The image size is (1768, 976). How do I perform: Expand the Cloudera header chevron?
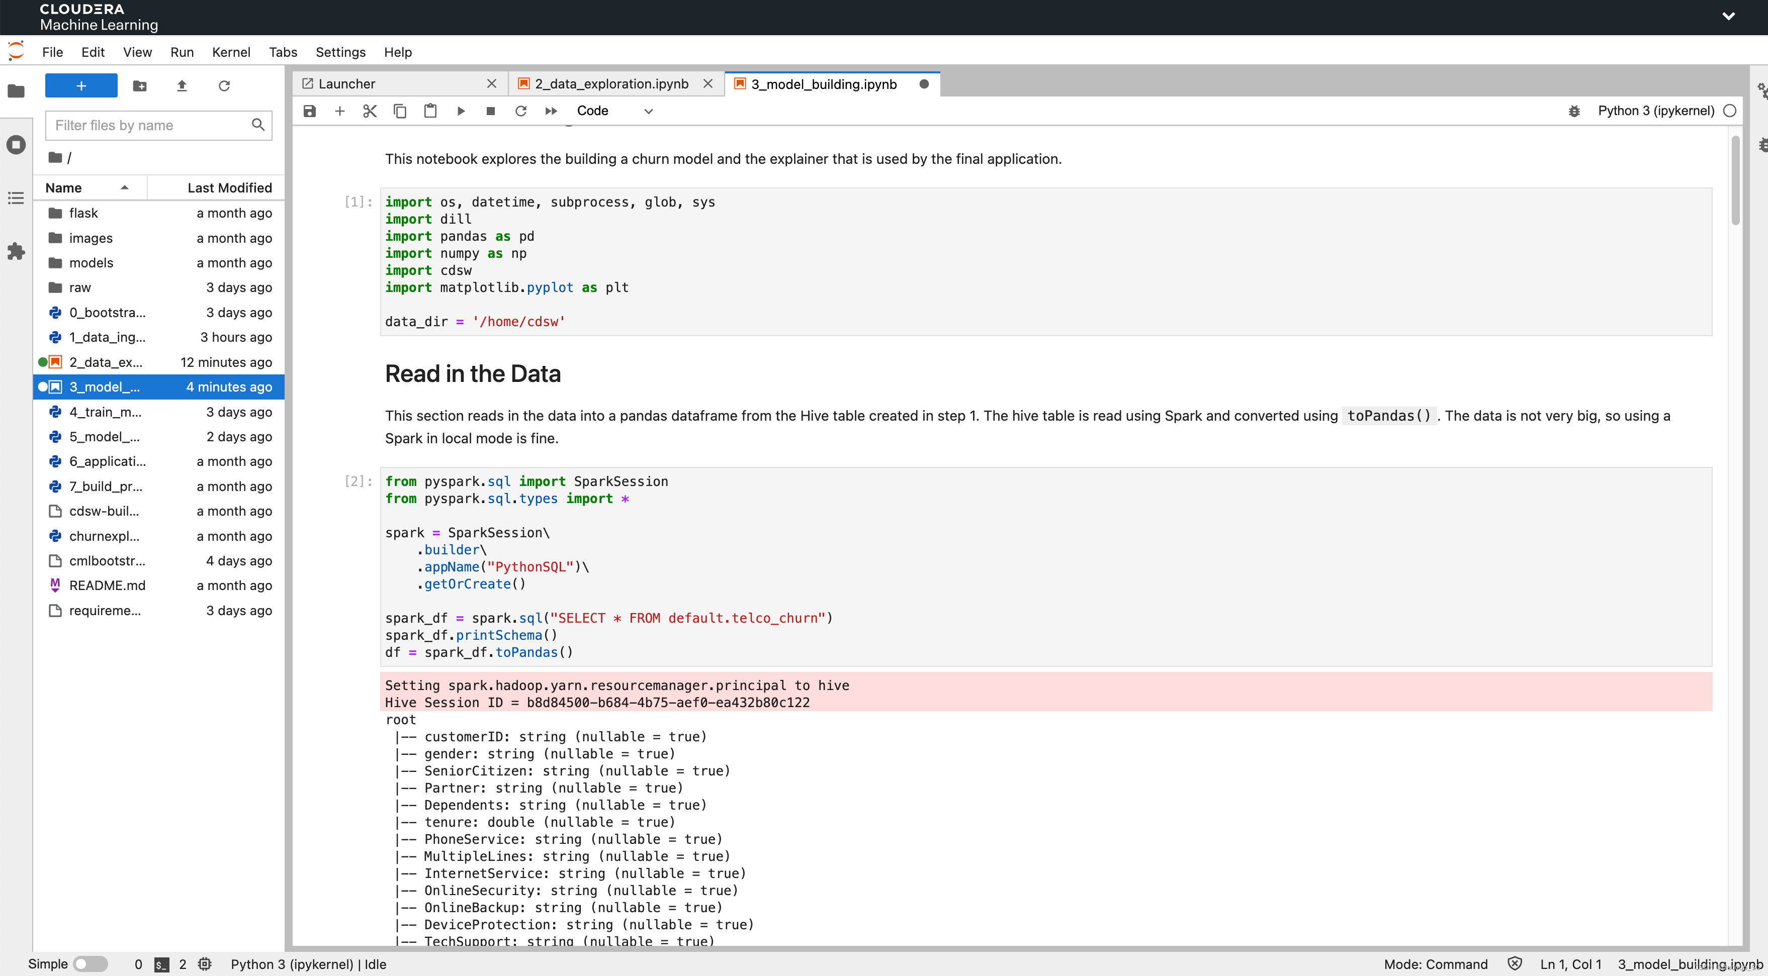click(1728, 17)
